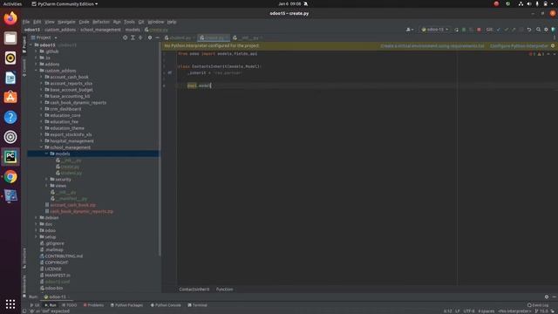The width and height of the screenshot is (558, 314).
Task: Switch to the __init__.py editor tab
Action: pos(248,38)
